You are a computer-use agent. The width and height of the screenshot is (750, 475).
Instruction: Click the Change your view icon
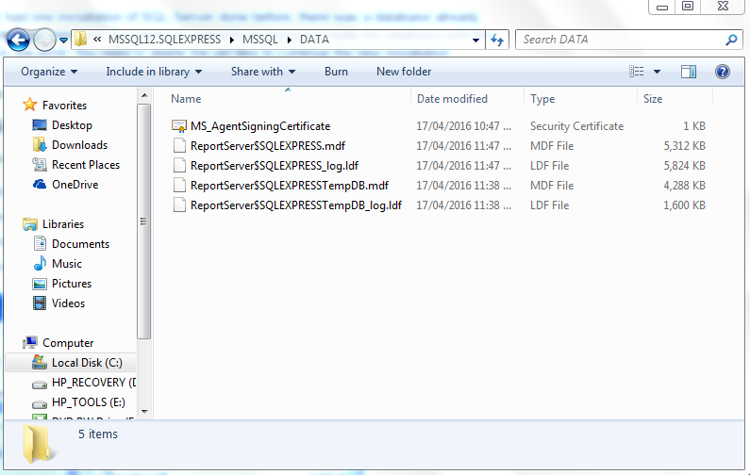pos(636,72)
